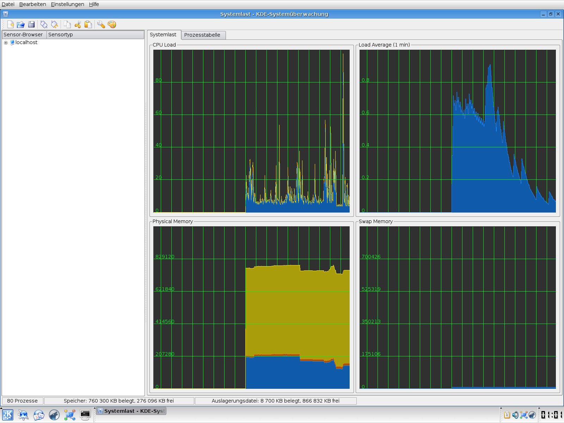Click the Klipper clipboard tray icon
Image resolution: width=564 pixels, height=423 pixels.
click(x=507, y=415)
